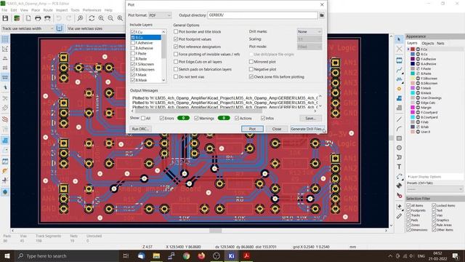Click Save button for output messages

click(x=310, y=118)
